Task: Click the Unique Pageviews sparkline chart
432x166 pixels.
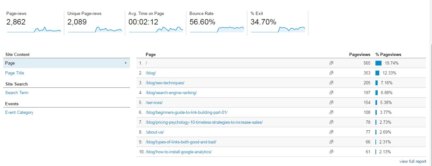Action: (95, 30)
